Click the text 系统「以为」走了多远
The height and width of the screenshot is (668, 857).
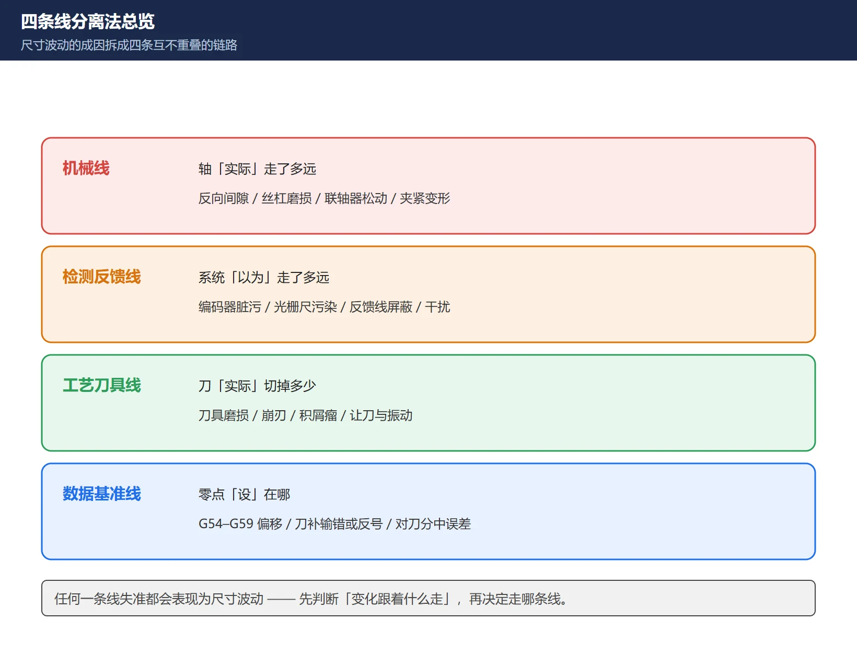[264, 278]
